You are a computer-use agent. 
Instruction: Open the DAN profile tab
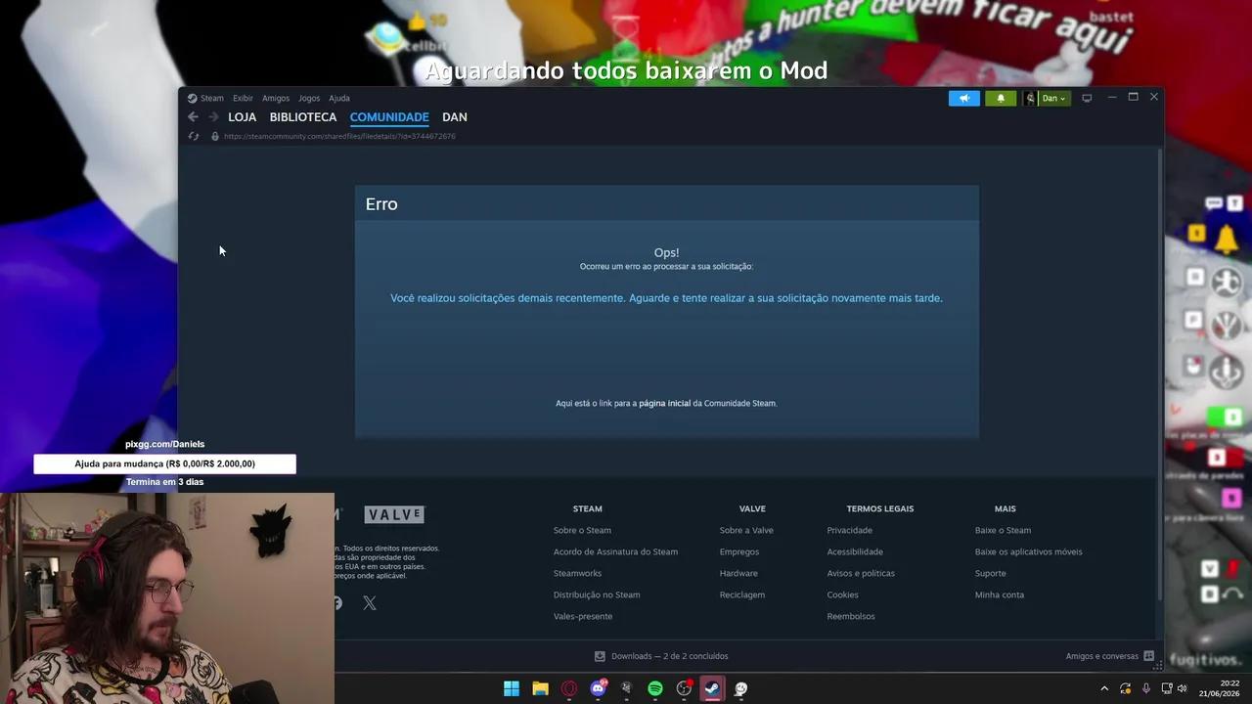click(x=455, y=117)
